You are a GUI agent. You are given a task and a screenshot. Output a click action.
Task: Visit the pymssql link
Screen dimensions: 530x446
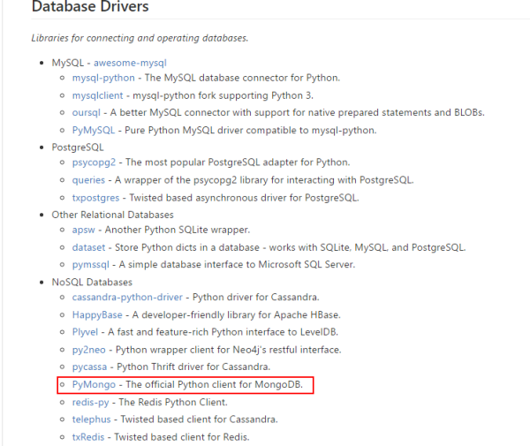91,265
